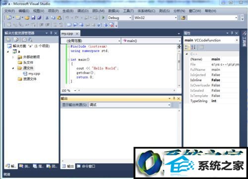Click the Increase Indent icon

(48, 25)
